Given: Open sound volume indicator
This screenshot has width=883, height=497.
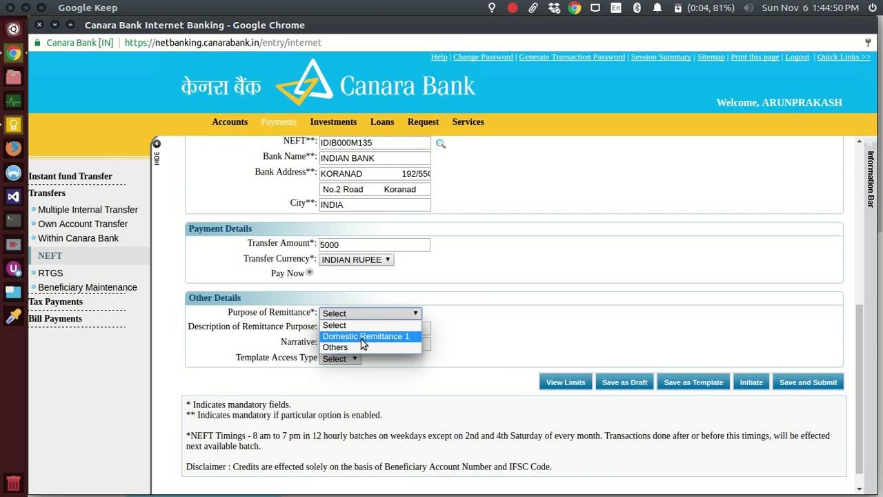Looking at the screenshot, I should (748, 8).
